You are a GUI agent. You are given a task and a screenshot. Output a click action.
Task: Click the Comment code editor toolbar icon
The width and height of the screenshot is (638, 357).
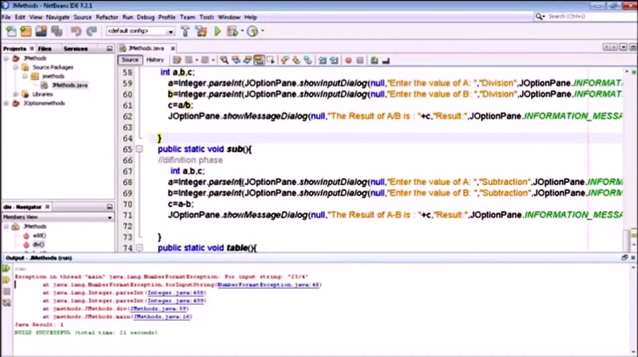[x=374, y=60]
